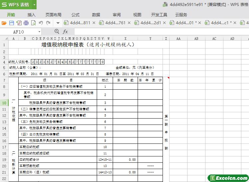Switch to document tab 4dd4...c1 *
The height and width of the screenshot is (182, 249).
tap(218, 23)
